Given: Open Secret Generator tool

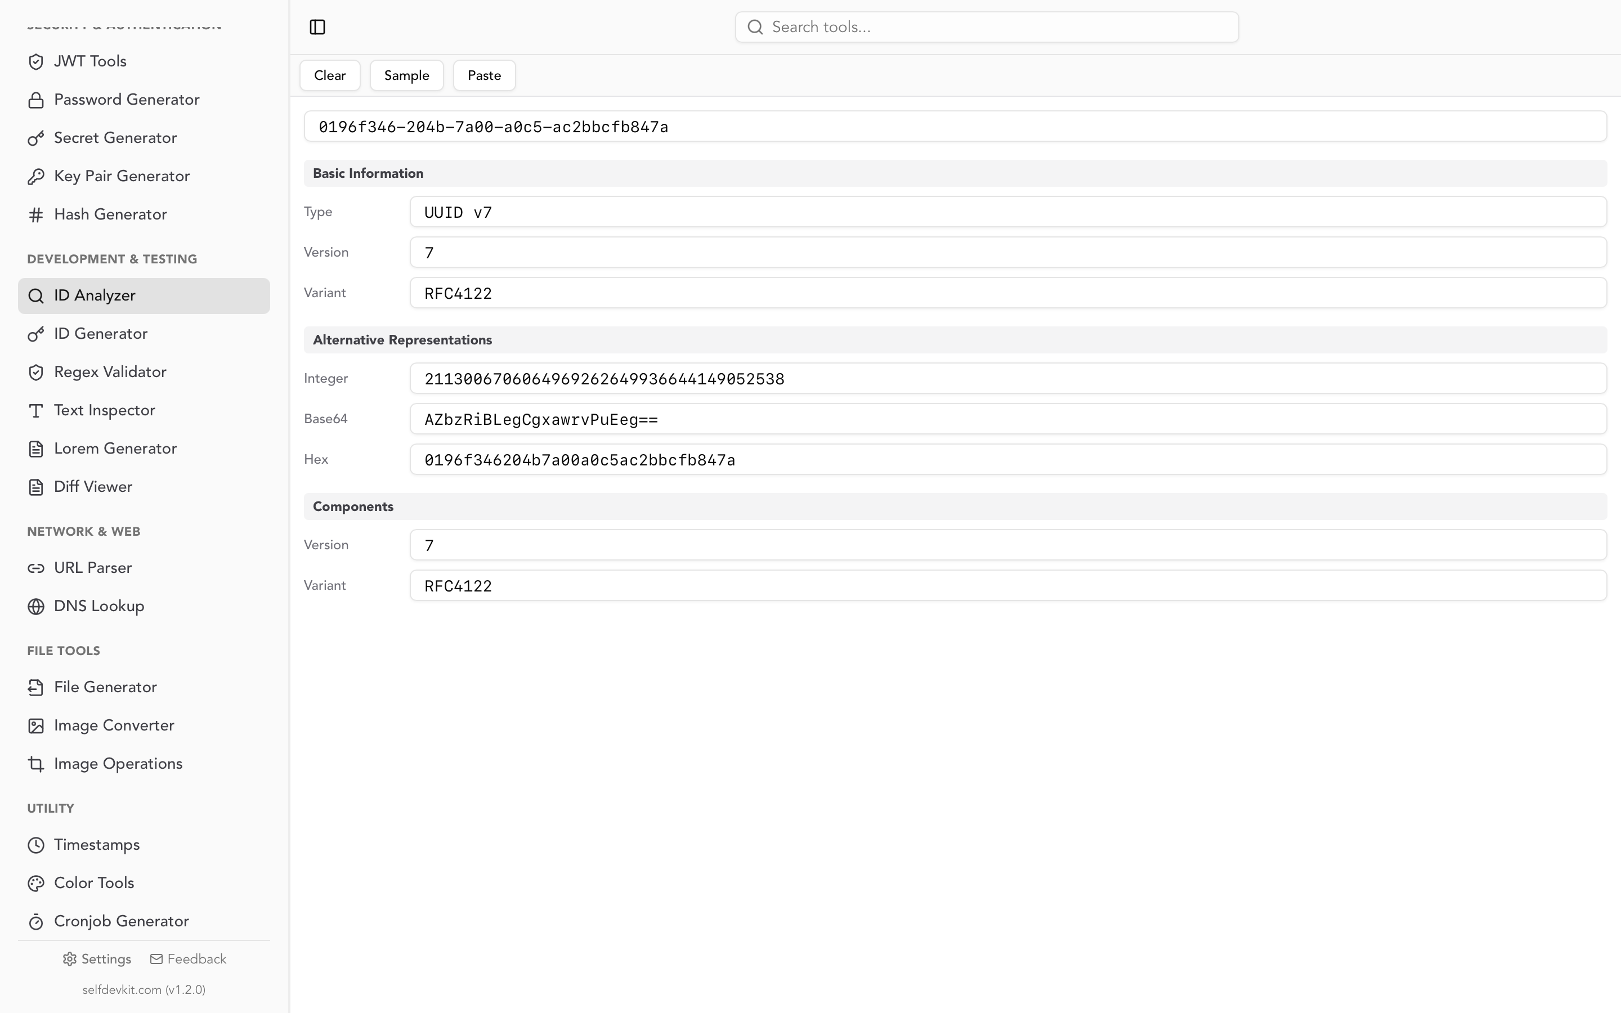Looking at the screenshot, I should coord(144,138).
